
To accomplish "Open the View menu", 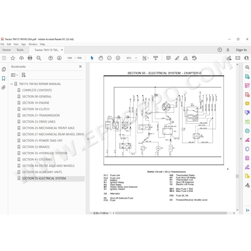I will pos(16,44).
